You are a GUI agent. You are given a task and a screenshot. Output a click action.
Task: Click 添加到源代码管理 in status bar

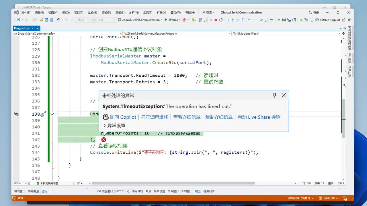pos(298,198)
